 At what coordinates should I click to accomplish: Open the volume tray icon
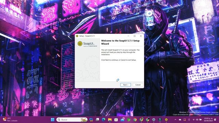(197, 120)
